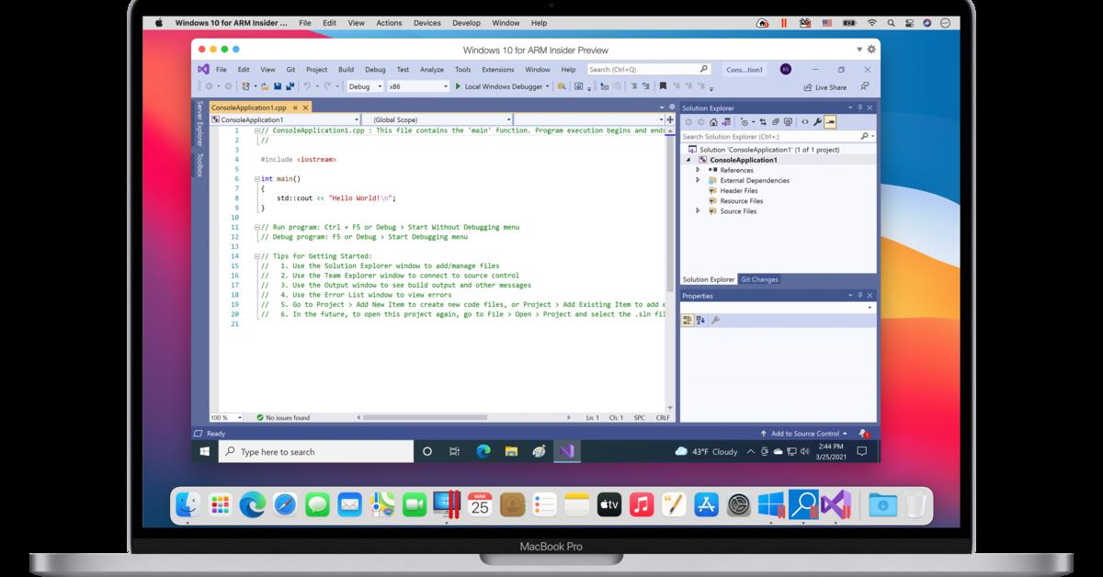Open Microsoft Edge from Windows taskbar
Image resolution: width=1103 pixels, height=577 pixels.
(x=483, y=451)
